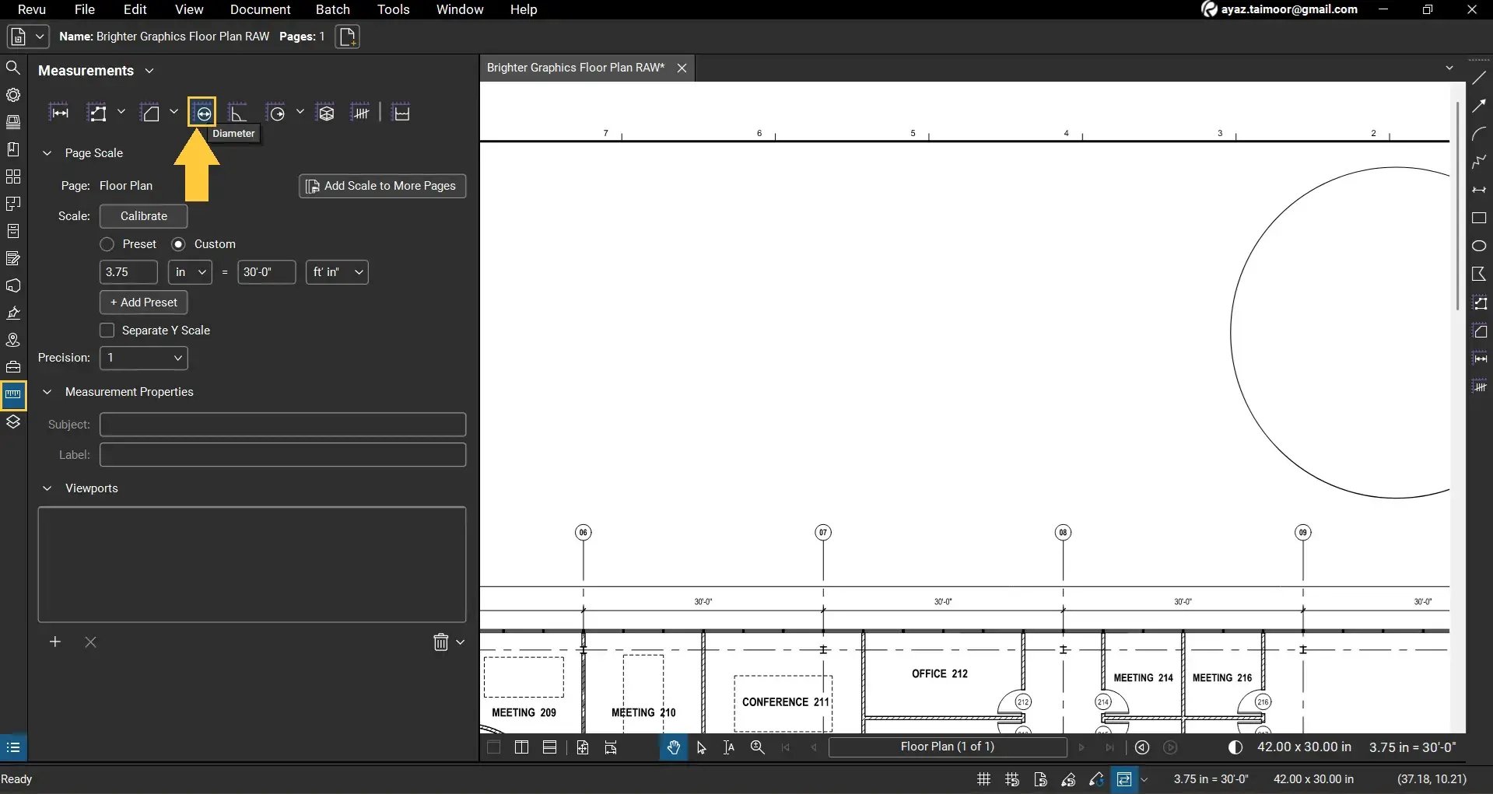Select the Length measurement tool
The height and width of the screenshot is (794, 1493).
click(59, 112)
